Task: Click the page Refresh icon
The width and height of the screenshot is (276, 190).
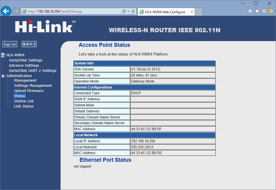Action: (133, 11)
